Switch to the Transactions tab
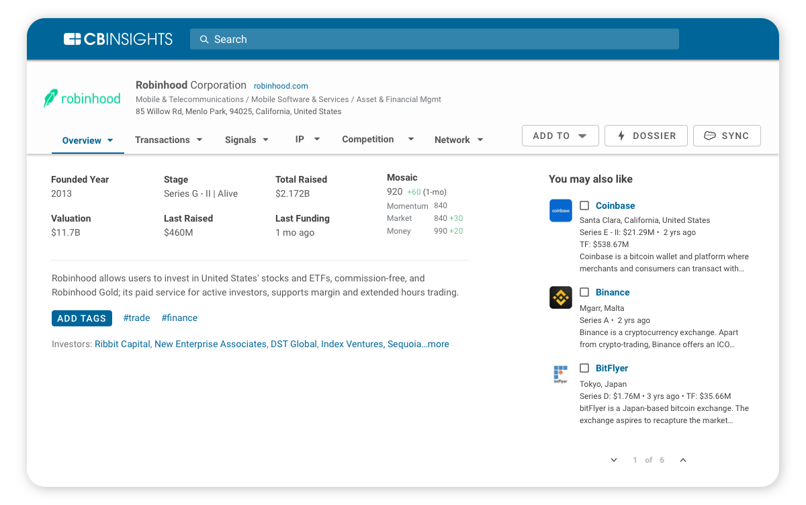 163,140
